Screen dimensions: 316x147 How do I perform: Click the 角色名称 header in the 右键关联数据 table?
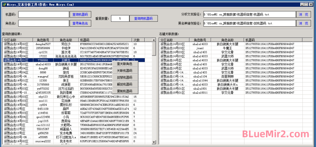click(228, 40)
